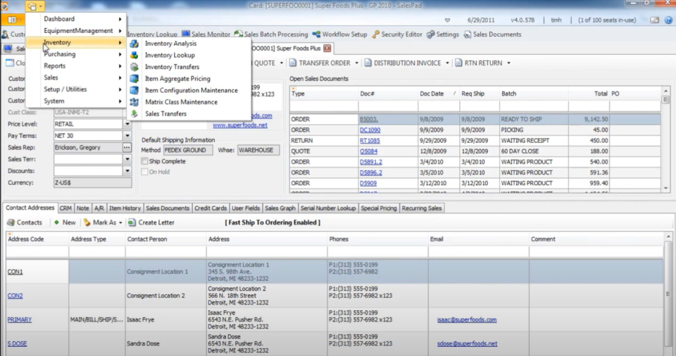Click the Distribution Invoice document icon
Image resolution: width=676 pixels, height=356 pixels.
click(368, 63)
